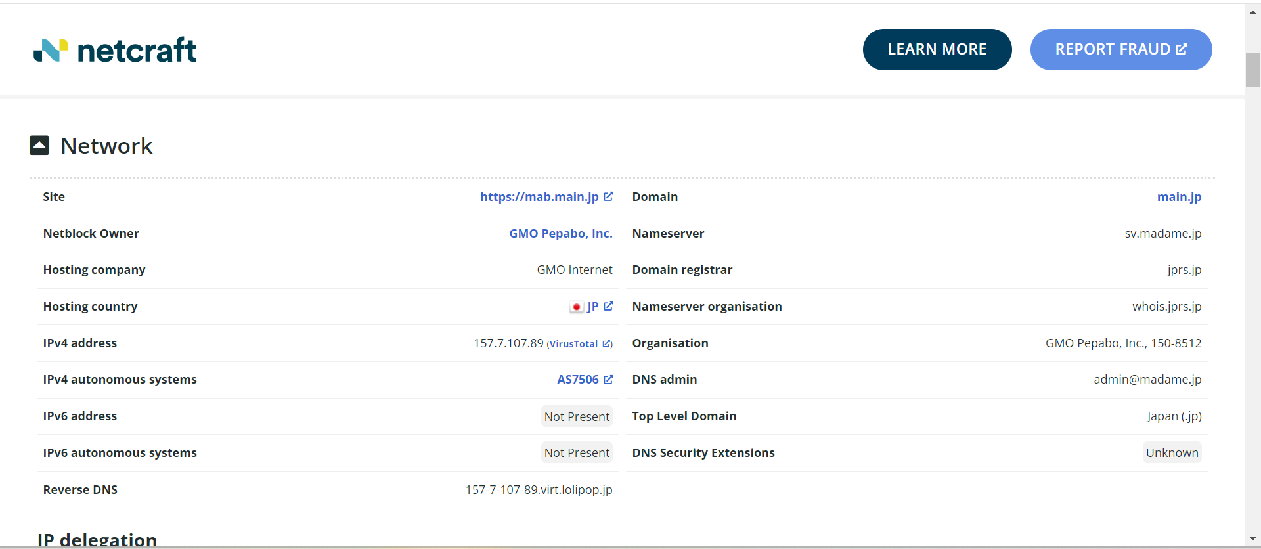Screen dimensions: 1261x549
Task: Select the nameserver sv.madame.jp value
Action: click(1163, 233)
